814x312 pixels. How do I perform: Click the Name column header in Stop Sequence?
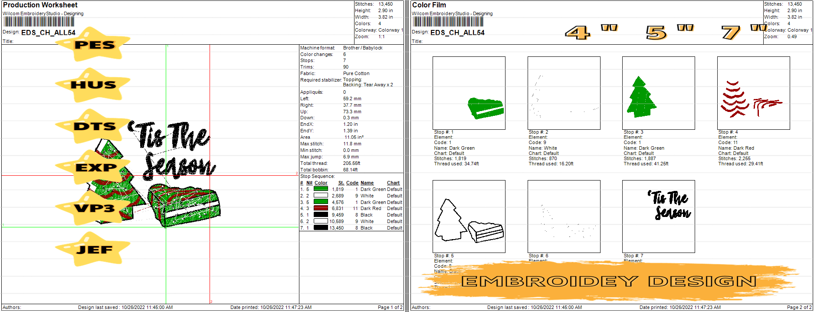pyautogui.click(x=367, y=183)
